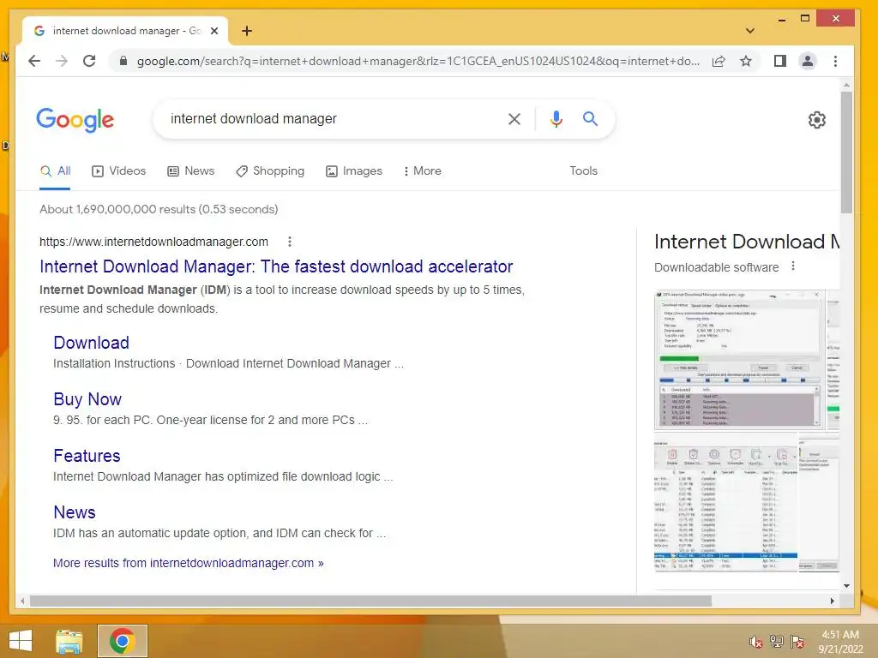Image resolution: width=878 pixels, height=658 pixels.
Task: Open the Internet Download Manager fastest accelerator result
Action: click(x=276, y=266)
